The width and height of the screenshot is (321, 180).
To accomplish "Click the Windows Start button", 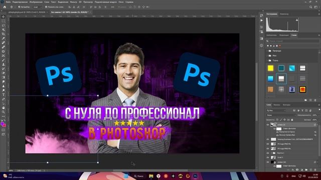I will coord(126,176).
